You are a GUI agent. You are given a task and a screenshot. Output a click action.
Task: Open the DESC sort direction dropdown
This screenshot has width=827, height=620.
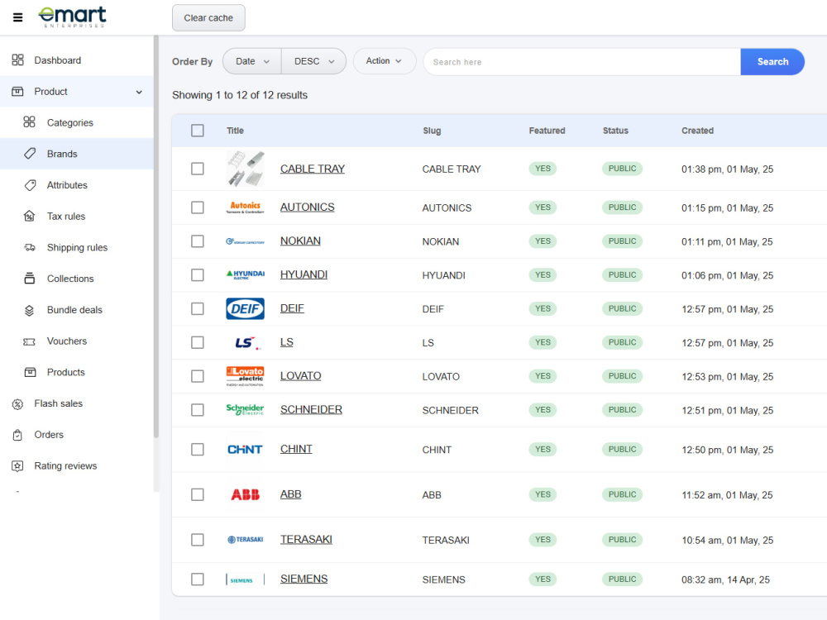[313, 61]
